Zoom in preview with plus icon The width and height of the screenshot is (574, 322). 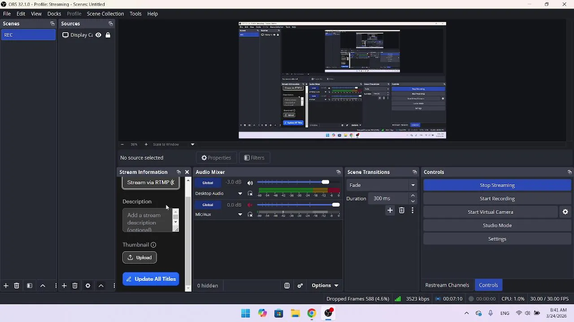[x=146, y=144]
